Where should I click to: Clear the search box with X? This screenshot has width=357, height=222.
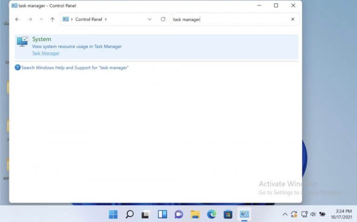(293, 20)
